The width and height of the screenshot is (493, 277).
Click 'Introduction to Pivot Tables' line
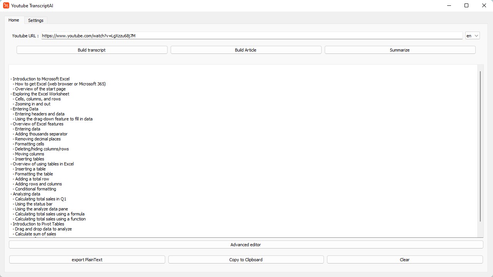pos(39,224)
